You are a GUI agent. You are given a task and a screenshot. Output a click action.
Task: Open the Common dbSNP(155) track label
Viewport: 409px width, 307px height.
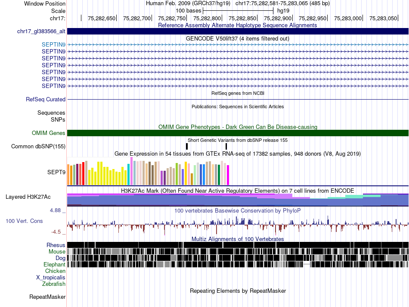(x=38, y=146)
